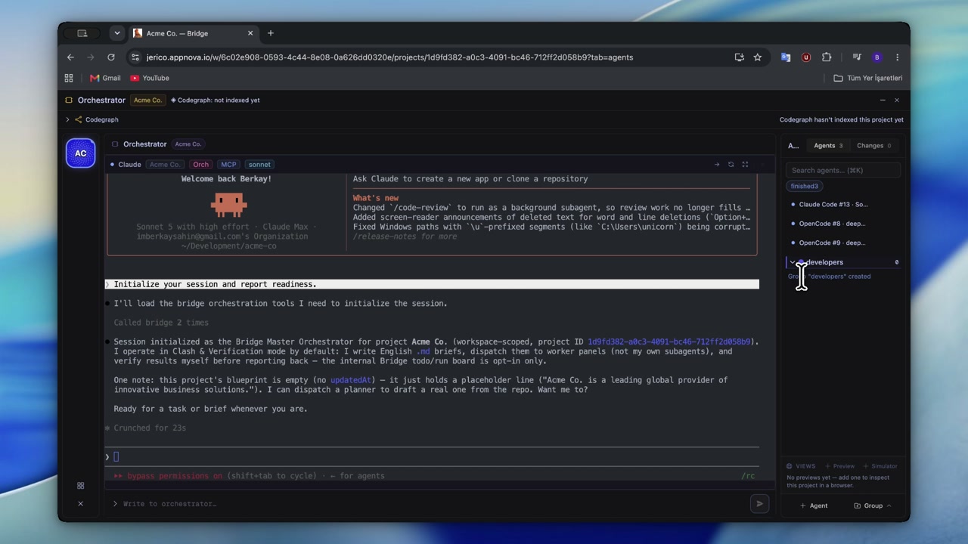View site information icon in address bar
968x544 pixels.
pos(135,57)
